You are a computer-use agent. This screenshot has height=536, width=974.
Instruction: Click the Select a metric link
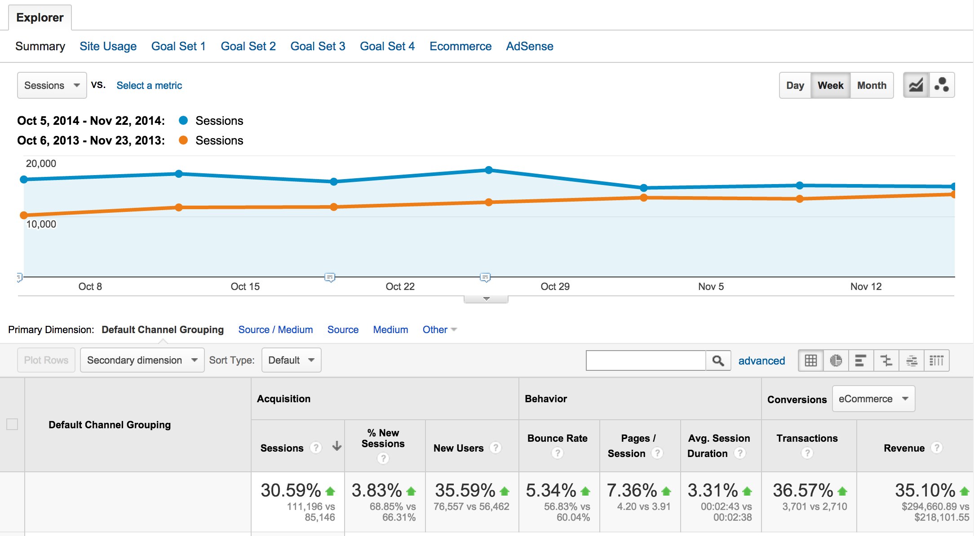pyautogui.click(x=149, y=85)
